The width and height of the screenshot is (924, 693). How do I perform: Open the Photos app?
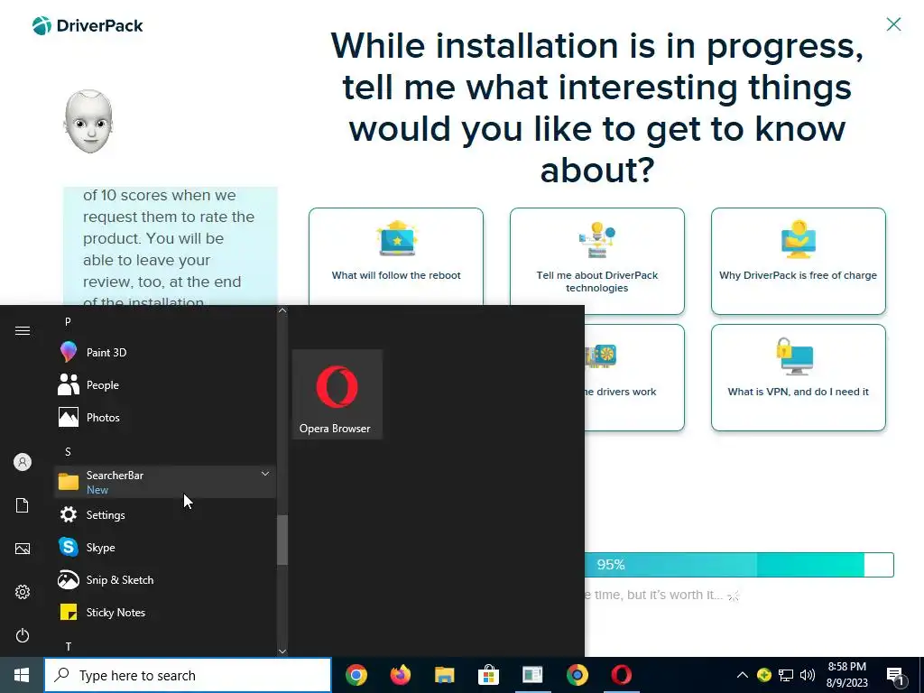click(x=165, y=417)
